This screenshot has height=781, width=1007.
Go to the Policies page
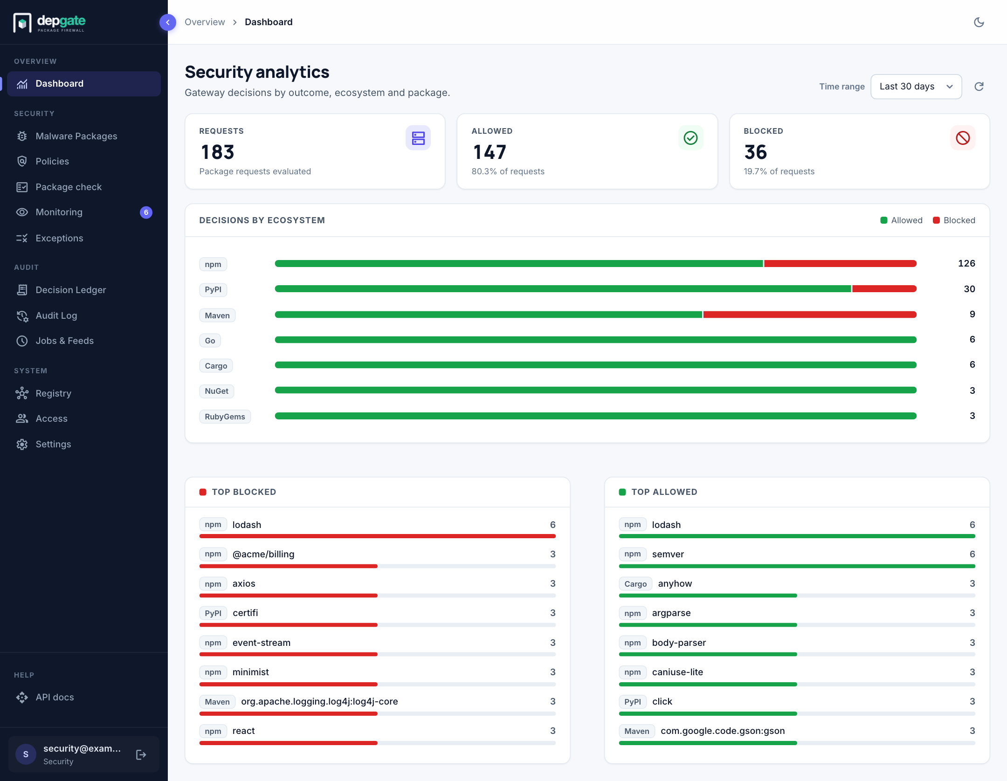coord(84,161)
